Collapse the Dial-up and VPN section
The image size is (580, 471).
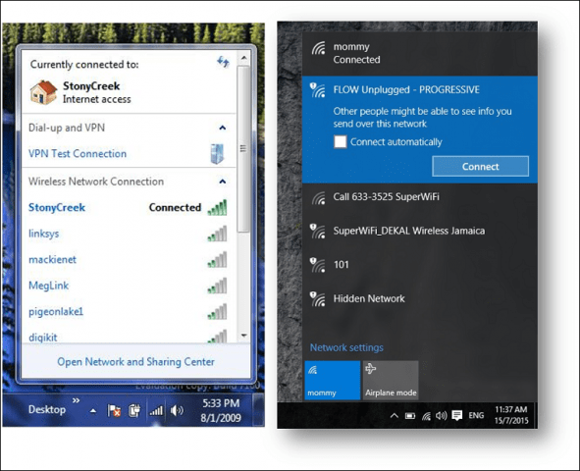223,128
